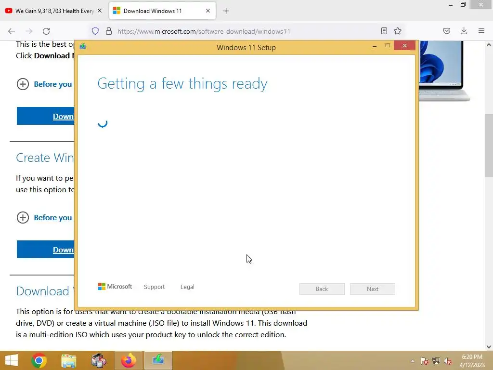The width and height of the screenshot is (493, 370).
Task: Click the 'Getting a few things ready' heading
Action: (x=182, y=84)
